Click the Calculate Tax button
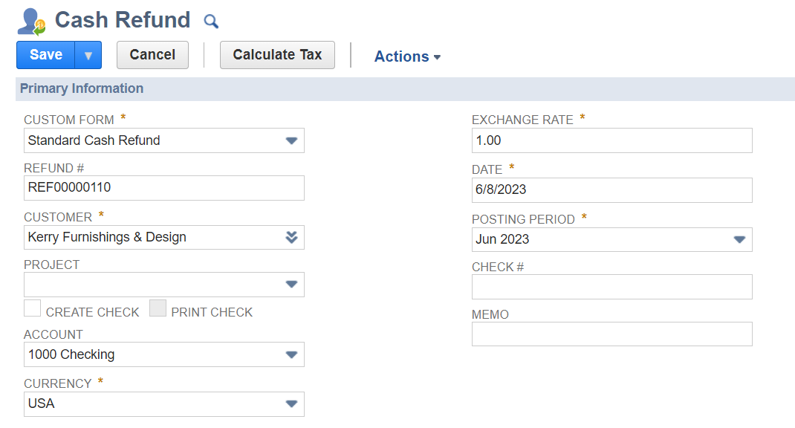Screen dimensions: 795x428 277,55
